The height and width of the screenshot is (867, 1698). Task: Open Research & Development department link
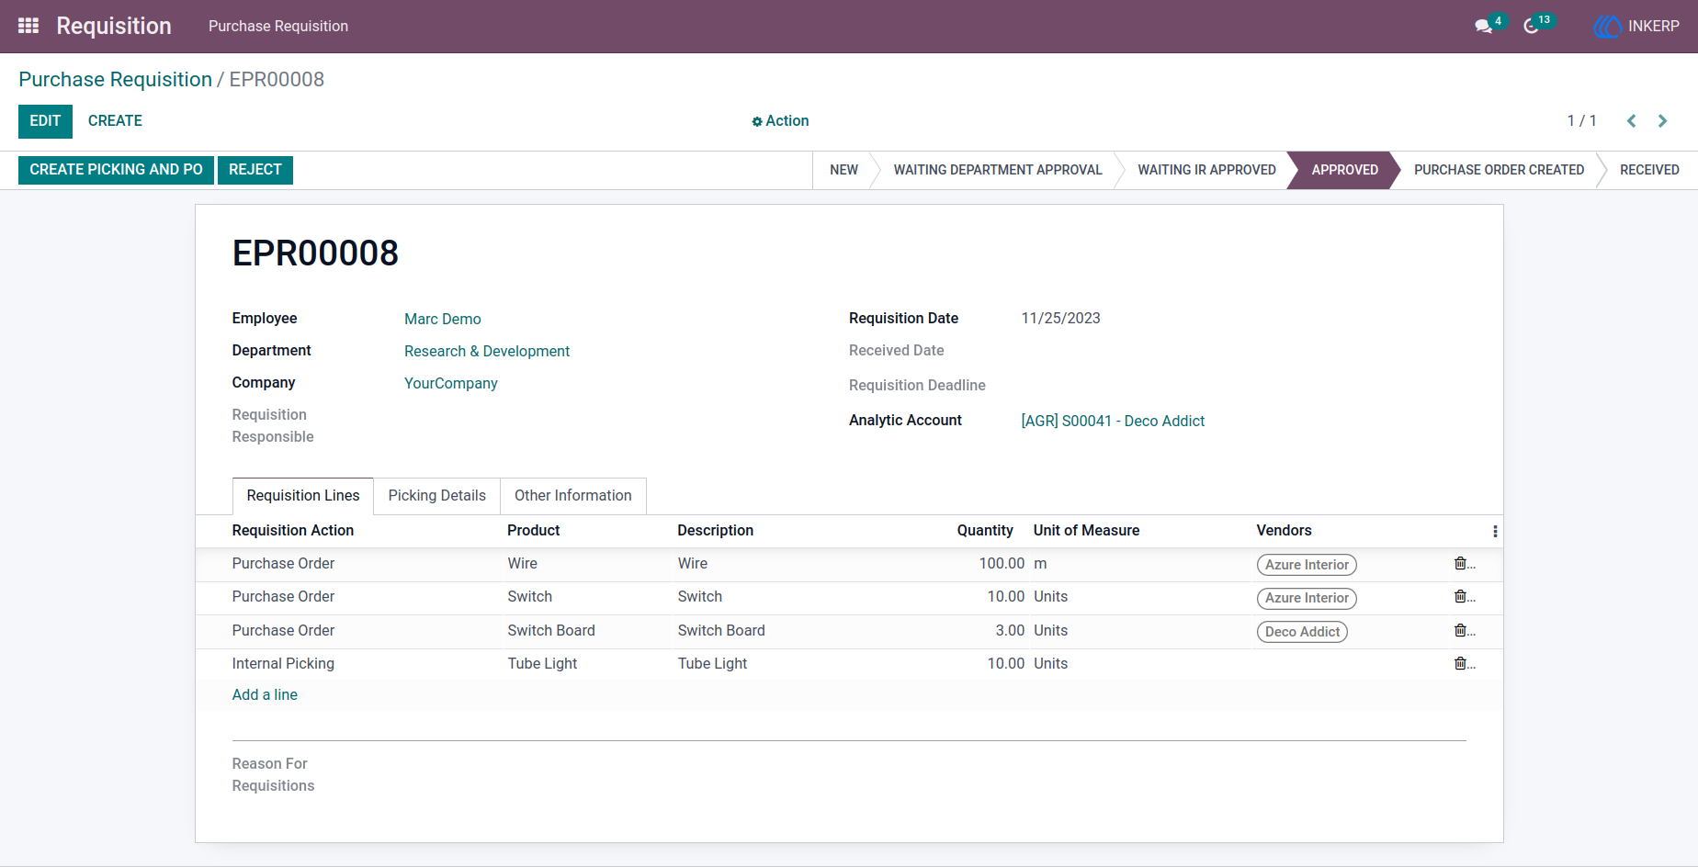[487, 351]
